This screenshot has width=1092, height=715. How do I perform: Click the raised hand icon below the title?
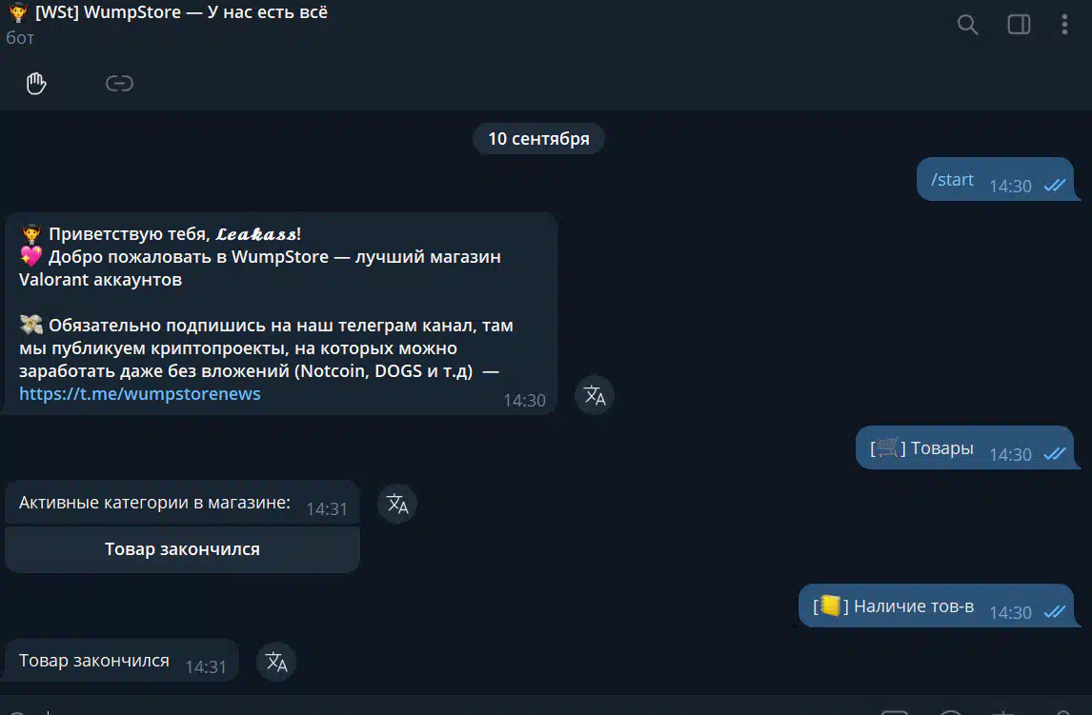point(36,84)
